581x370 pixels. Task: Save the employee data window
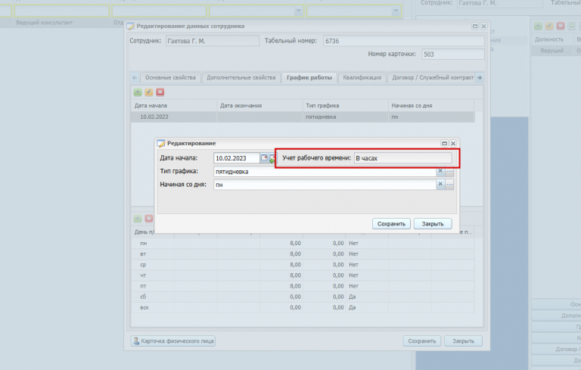click(x=421, y=340)
